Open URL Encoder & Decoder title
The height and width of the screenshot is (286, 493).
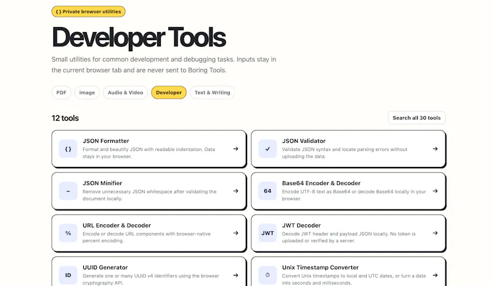(116, 225)
